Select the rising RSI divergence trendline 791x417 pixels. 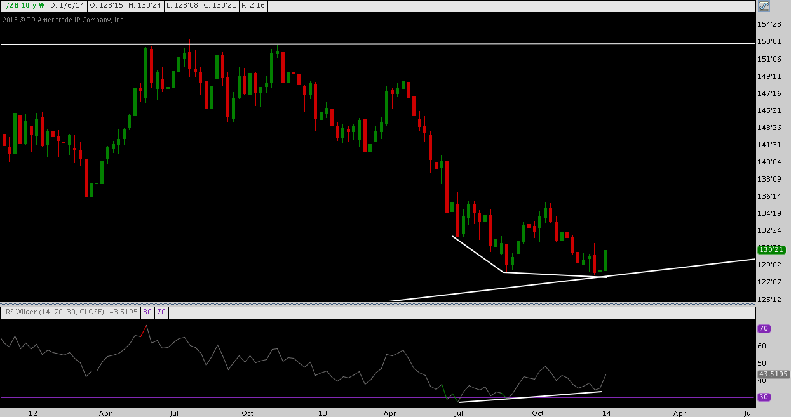point(530,397)
